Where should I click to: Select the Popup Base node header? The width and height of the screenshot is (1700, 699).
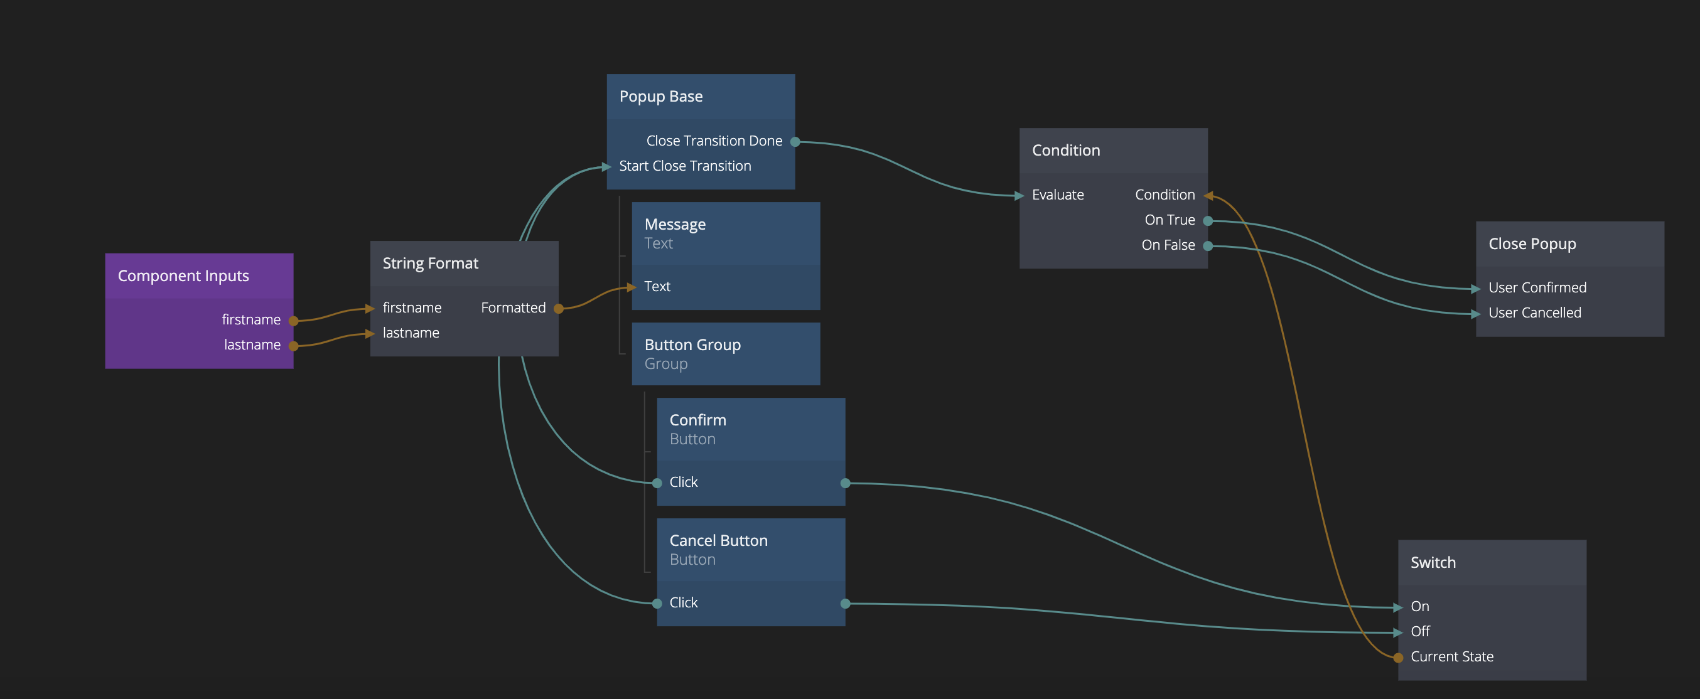coord(700,97)
